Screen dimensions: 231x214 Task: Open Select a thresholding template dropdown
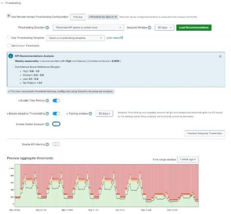76,38
